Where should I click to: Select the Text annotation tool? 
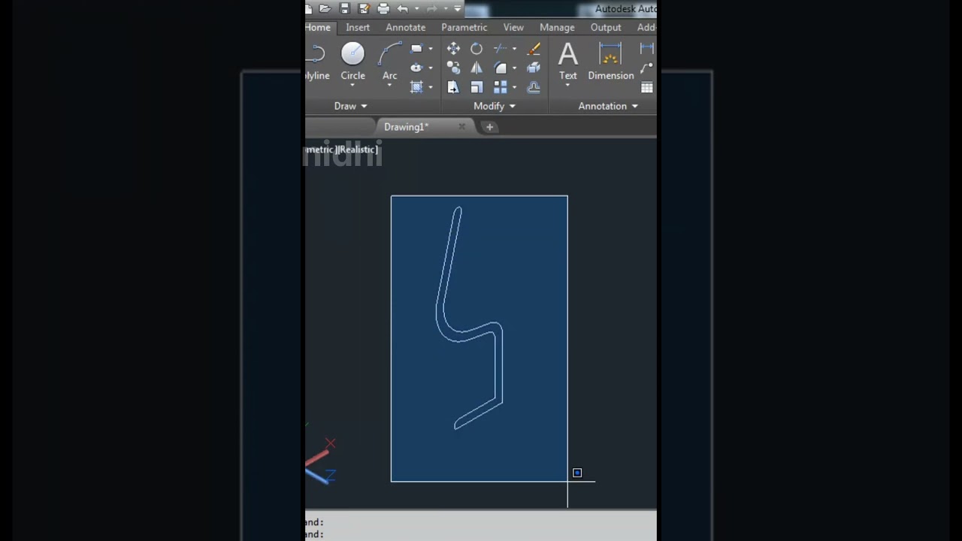568,62
